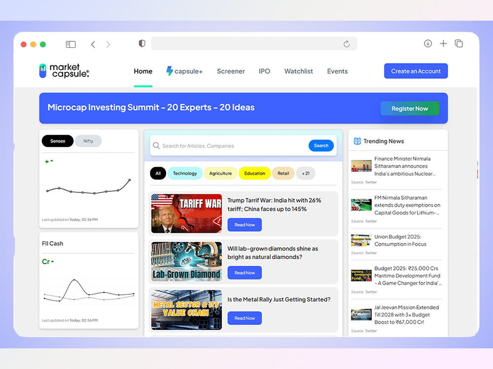Viewport: 493px width, 369px height.
Task: Click the browser address bar
Action: point(254,44)
